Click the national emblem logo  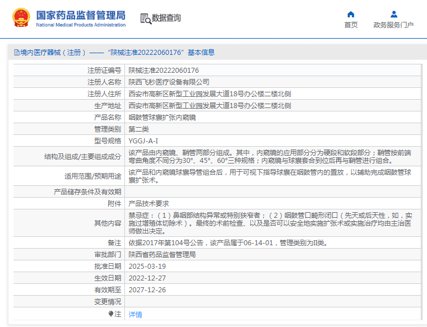tap(21, 18)
